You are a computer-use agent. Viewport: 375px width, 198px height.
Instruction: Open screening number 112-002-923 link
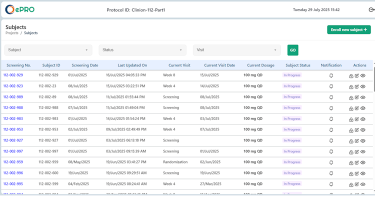tap(13, 86)
